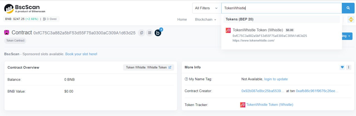
Task: Click the TokenWhistle search input field
Action: click(281, 8)
